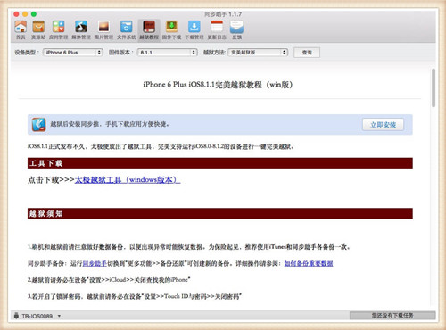Image resolution: width=446 pixels, height=330 pixels.
Task: Click the tip about disabling Touch ID passcode
Action: click(x=135, y=296)
